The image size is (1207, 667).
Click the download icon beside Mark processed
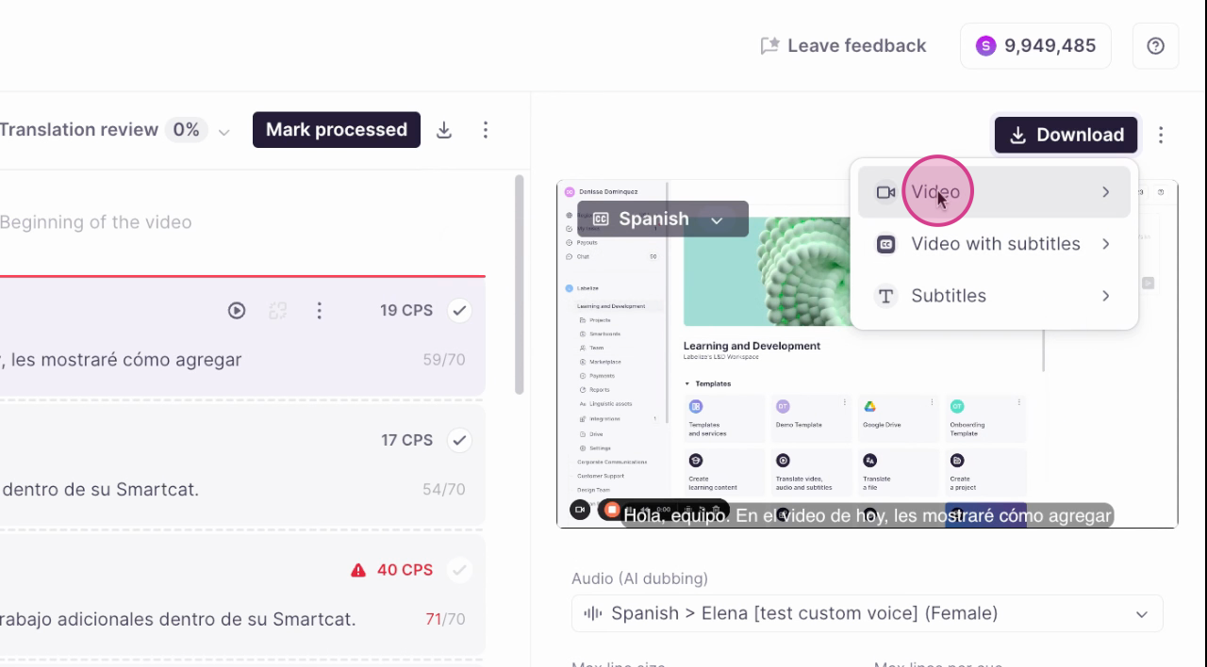click(444, 130)
